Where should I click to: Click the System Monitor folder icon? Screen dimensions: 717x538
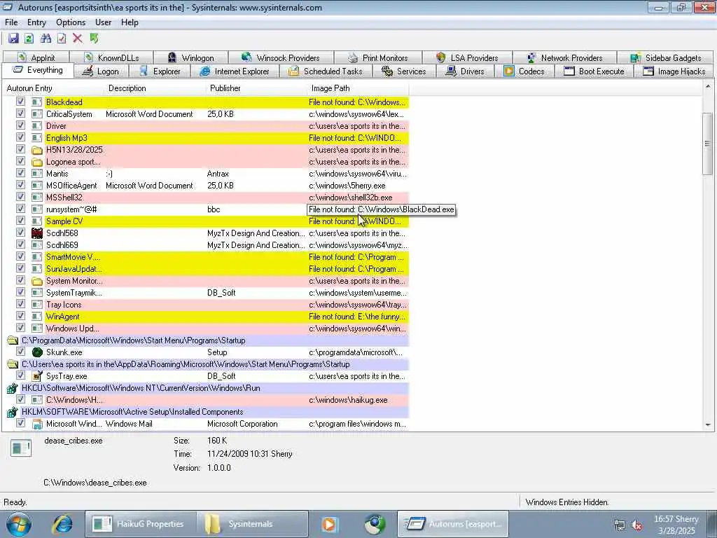[37, 281]
